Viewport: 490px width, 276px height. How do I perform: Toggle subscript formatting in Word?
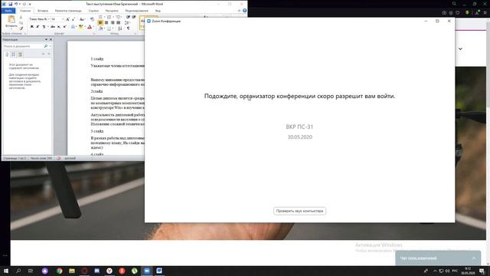pyautogui.click(x=59, y=27)
